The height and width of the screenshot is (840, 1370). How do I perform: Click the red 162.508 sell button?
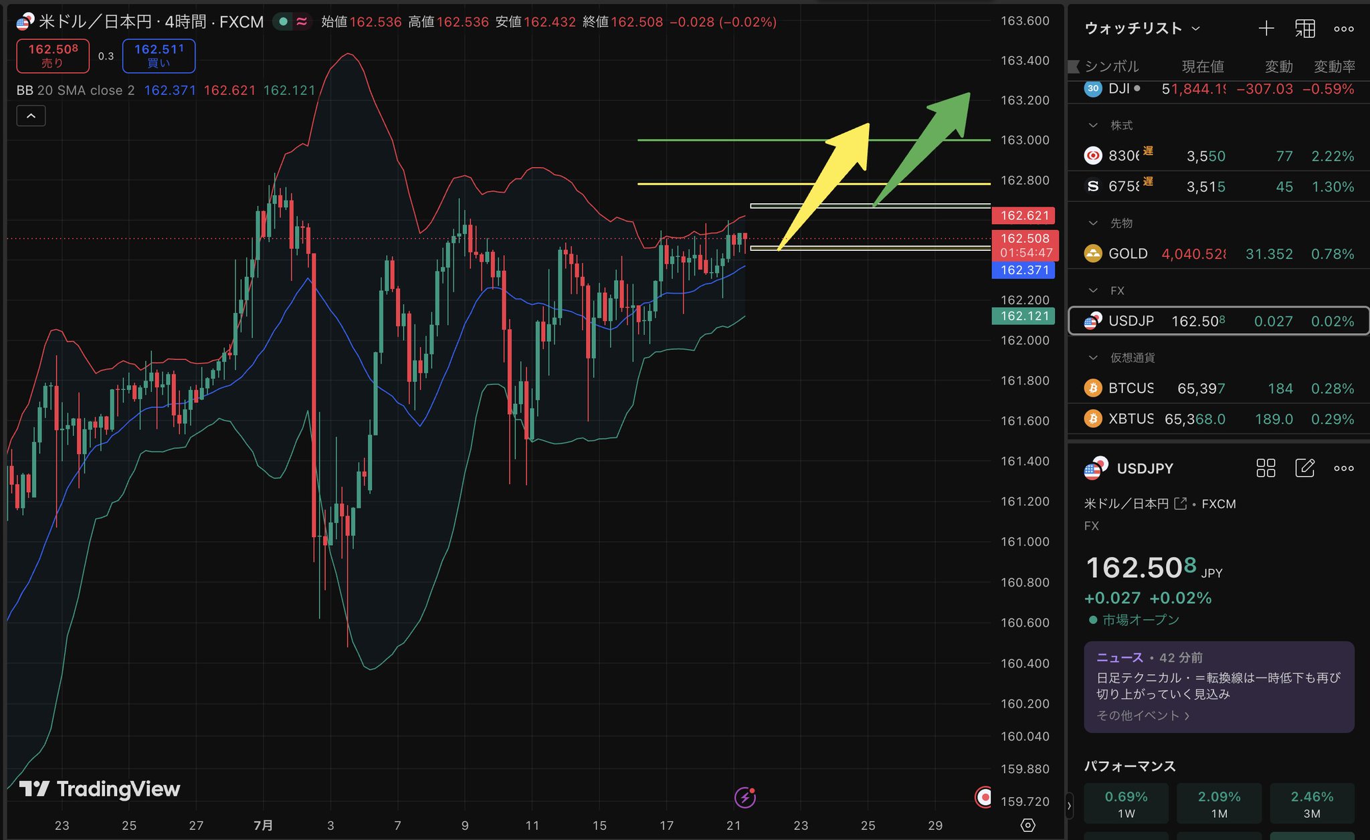coord(53,56)
